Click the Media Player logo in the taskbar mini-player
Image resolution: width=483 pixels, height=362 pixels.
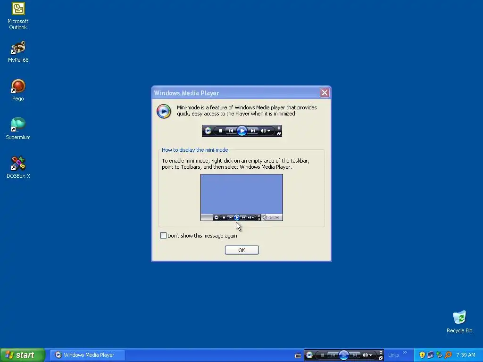[309, 355]
